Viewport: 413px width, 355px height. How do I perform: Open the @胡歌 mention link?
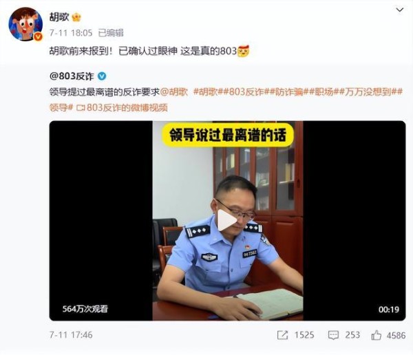click(x=174, y=92)
